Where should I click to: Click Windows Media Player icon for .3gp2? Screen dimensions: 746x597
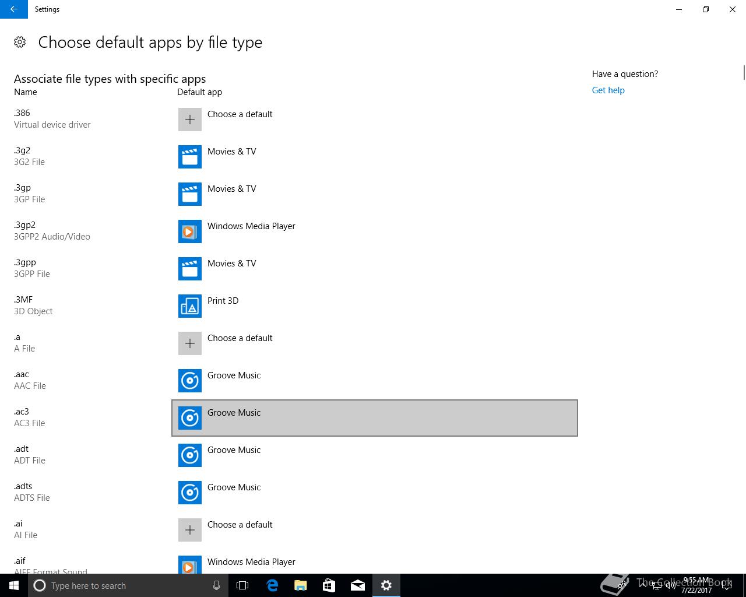point(190,231)
